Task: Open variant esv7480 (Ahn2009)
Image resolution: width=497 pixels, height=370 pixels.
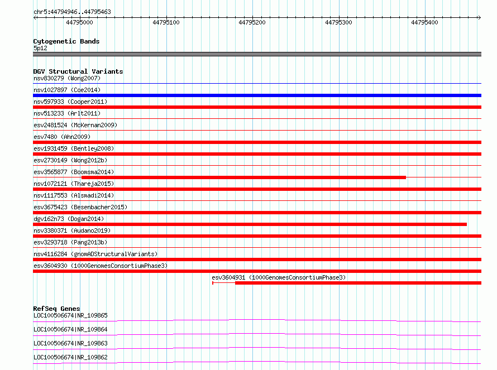Action: pos(62,137)
